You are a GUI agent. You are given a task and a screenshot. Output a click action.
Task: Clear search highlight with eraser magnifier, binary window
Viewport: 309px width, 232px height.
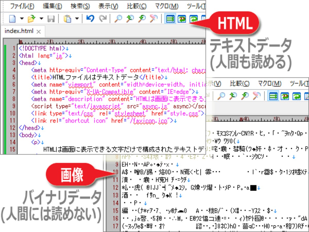point(257,96)
